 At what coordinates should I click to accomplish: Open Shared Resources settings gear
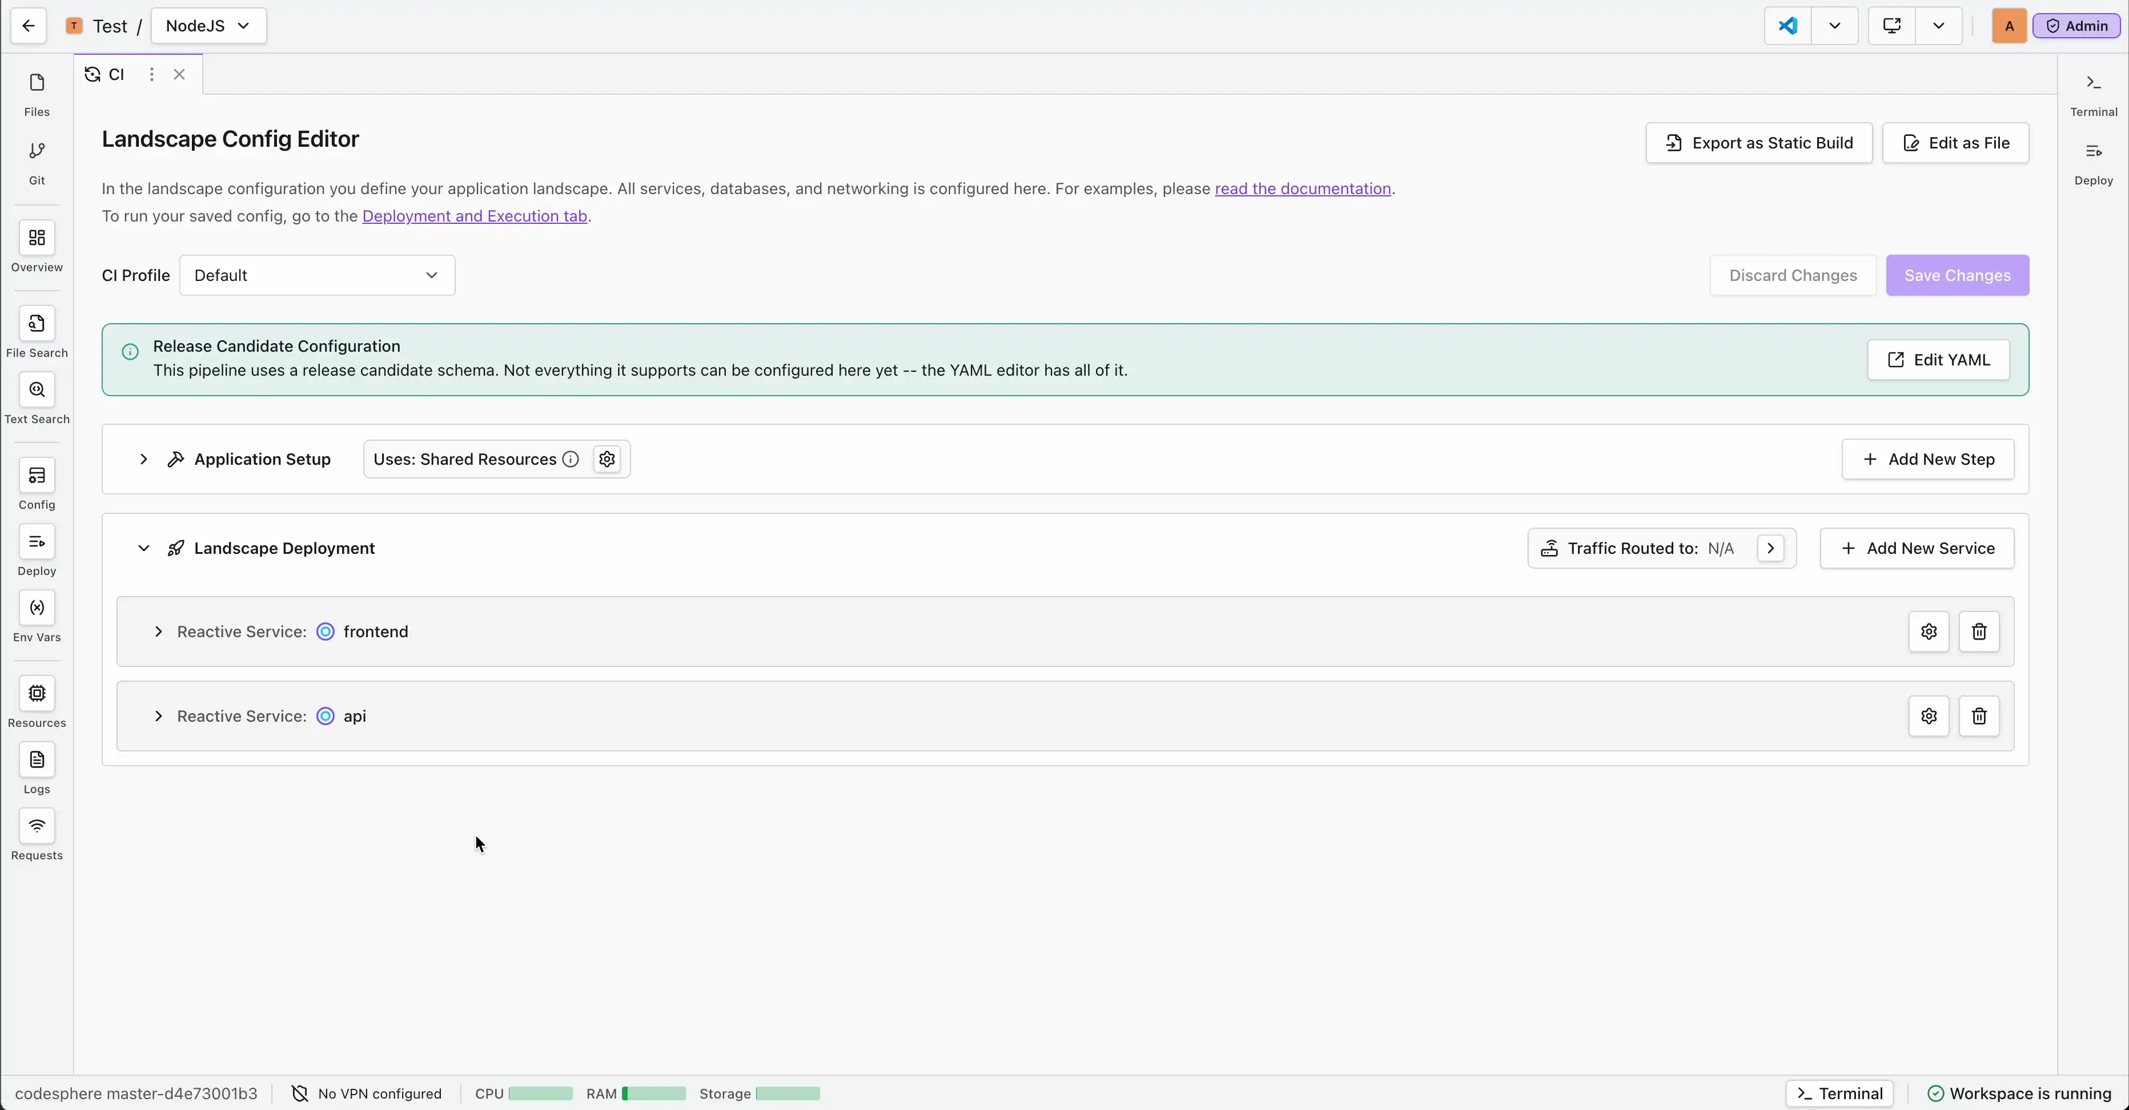click(x=608, y=459)
